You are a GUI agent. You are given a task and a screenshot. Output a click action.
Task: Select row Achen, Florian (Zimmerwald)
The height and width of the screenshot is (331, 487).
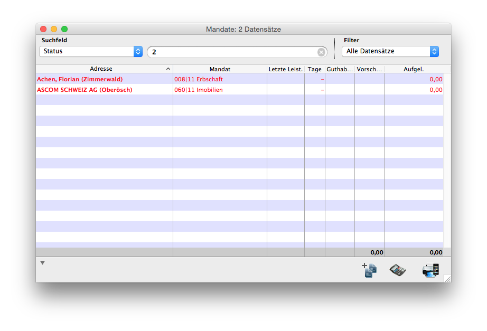click(x=239, y=79)
